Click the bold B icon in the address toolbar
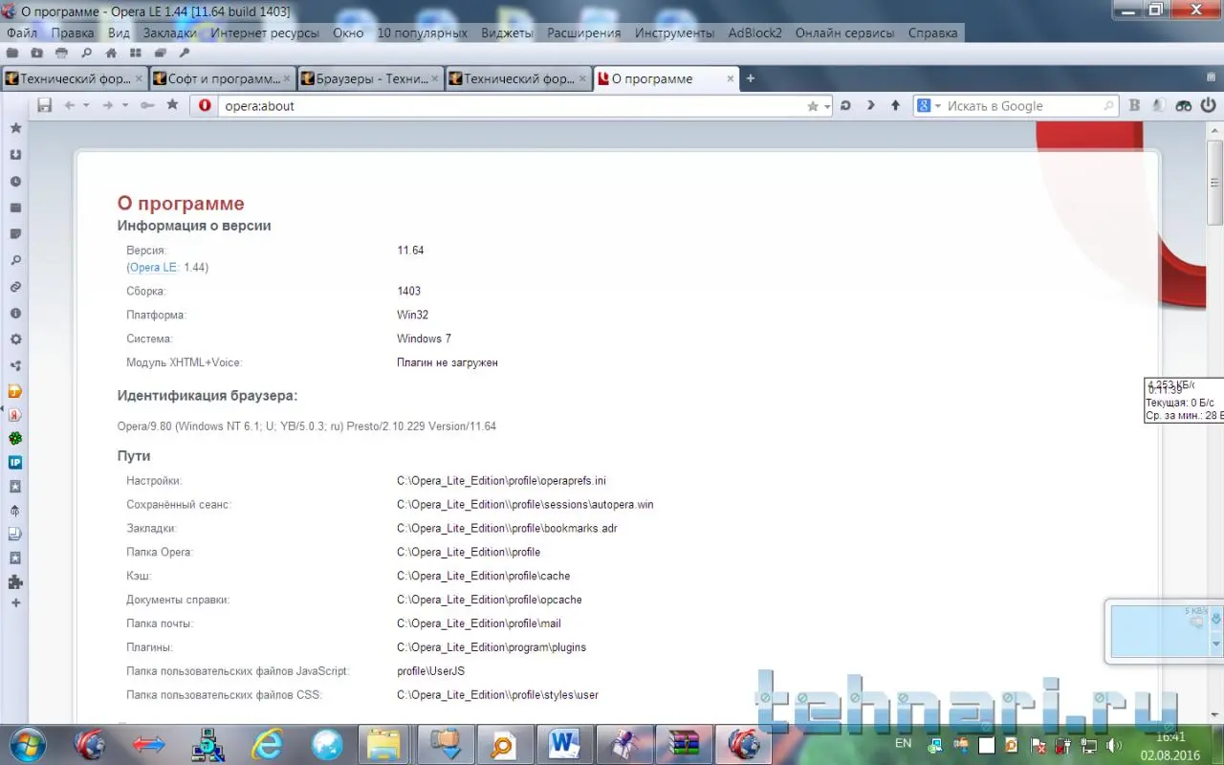The height and width of the screenshot is (765, 1224). click(x=1134, y=105)
